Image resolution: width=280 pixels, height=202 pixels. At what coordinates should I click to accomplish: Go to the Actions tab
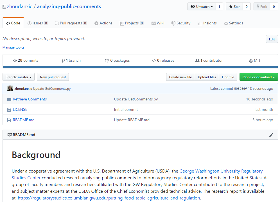click(x=103, y=23)
